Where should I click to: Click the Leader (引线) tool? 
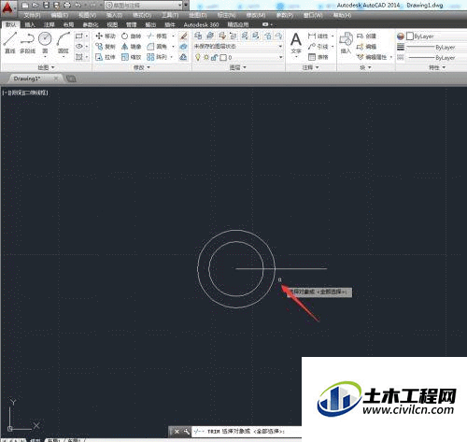click(318, 47)
